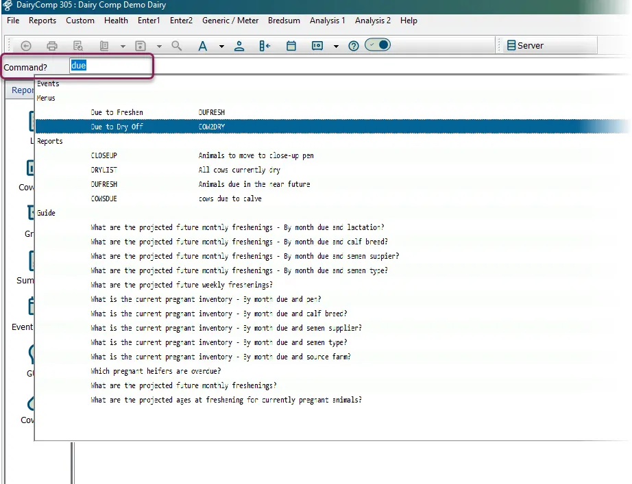Open the calendar toolbar icon
Image resolution: width=632 pixels, height=484 pixels.
291,46
